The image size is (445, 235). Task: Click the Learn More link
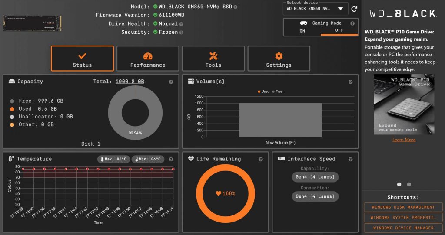pyautogui.click(x=404, y=140)
